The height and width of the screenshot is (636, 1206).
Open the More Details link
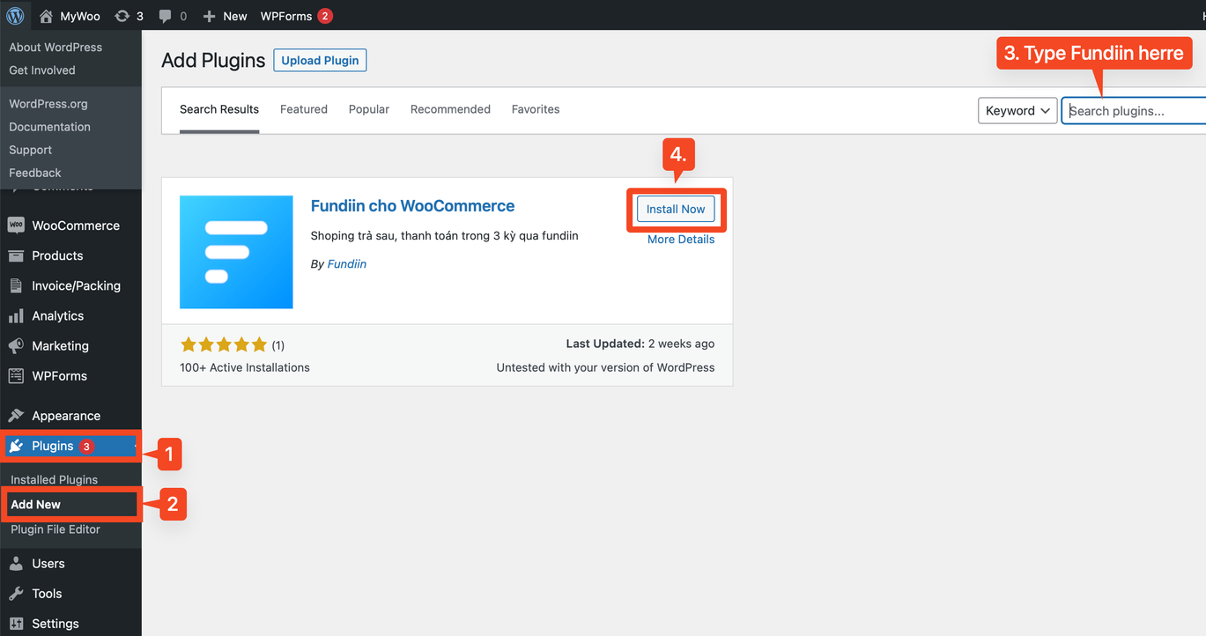(x=681, y=240)
